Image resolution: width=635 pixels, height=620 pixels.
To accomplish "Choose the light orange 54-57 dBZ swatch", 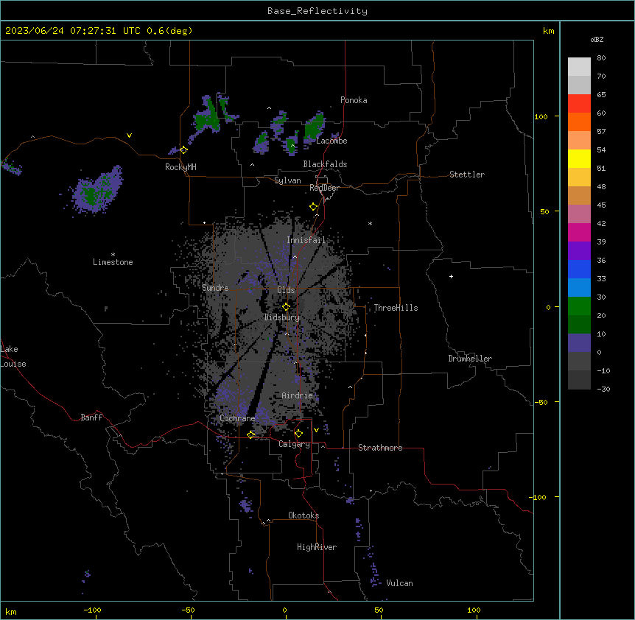I will pos(579,141).
